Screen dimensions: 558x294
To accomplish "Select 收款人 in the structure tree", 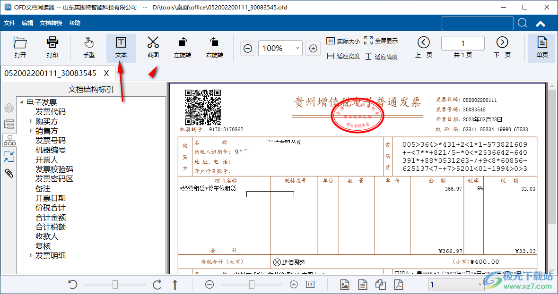I will (47, 236).
